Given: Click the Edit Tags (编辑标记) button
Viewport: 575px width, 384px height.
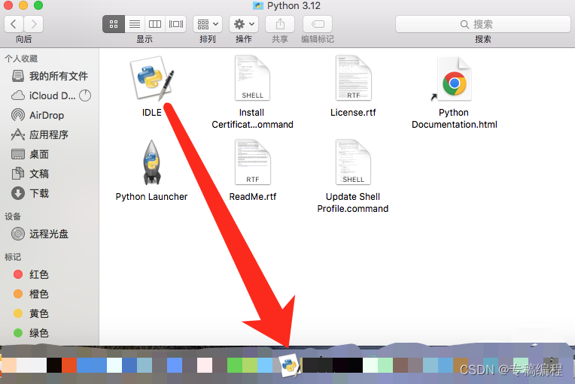Looking at the screenshot, I should pyautogui.click(x=318, y=24).
